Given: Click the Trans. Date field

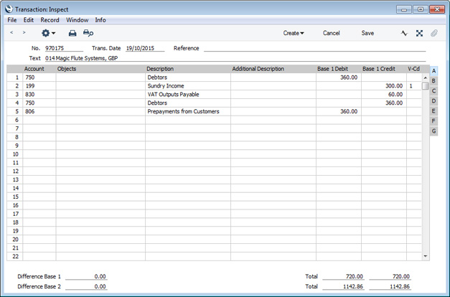Looking at the screenshot, I should (x=145, y=48).
